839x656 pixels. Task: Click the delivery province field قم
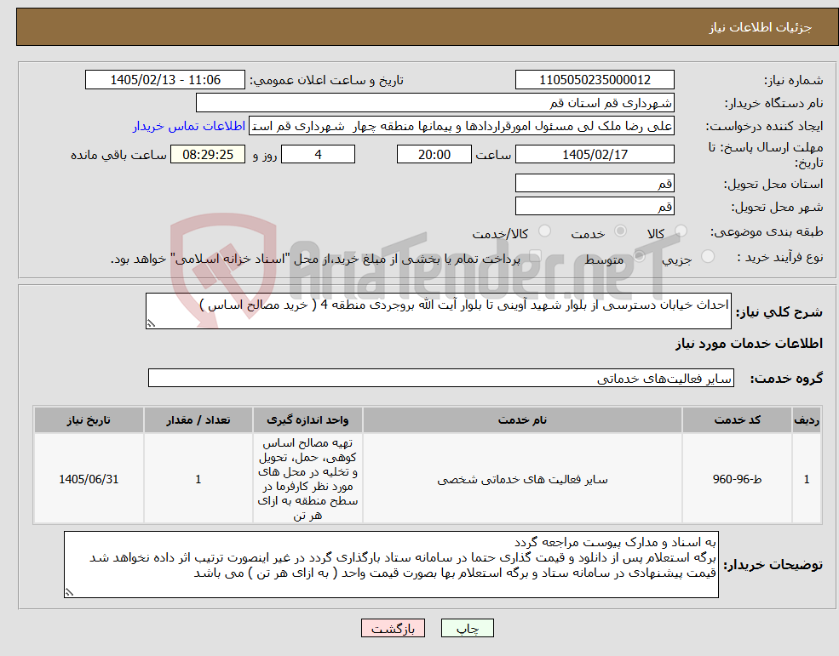595,184
